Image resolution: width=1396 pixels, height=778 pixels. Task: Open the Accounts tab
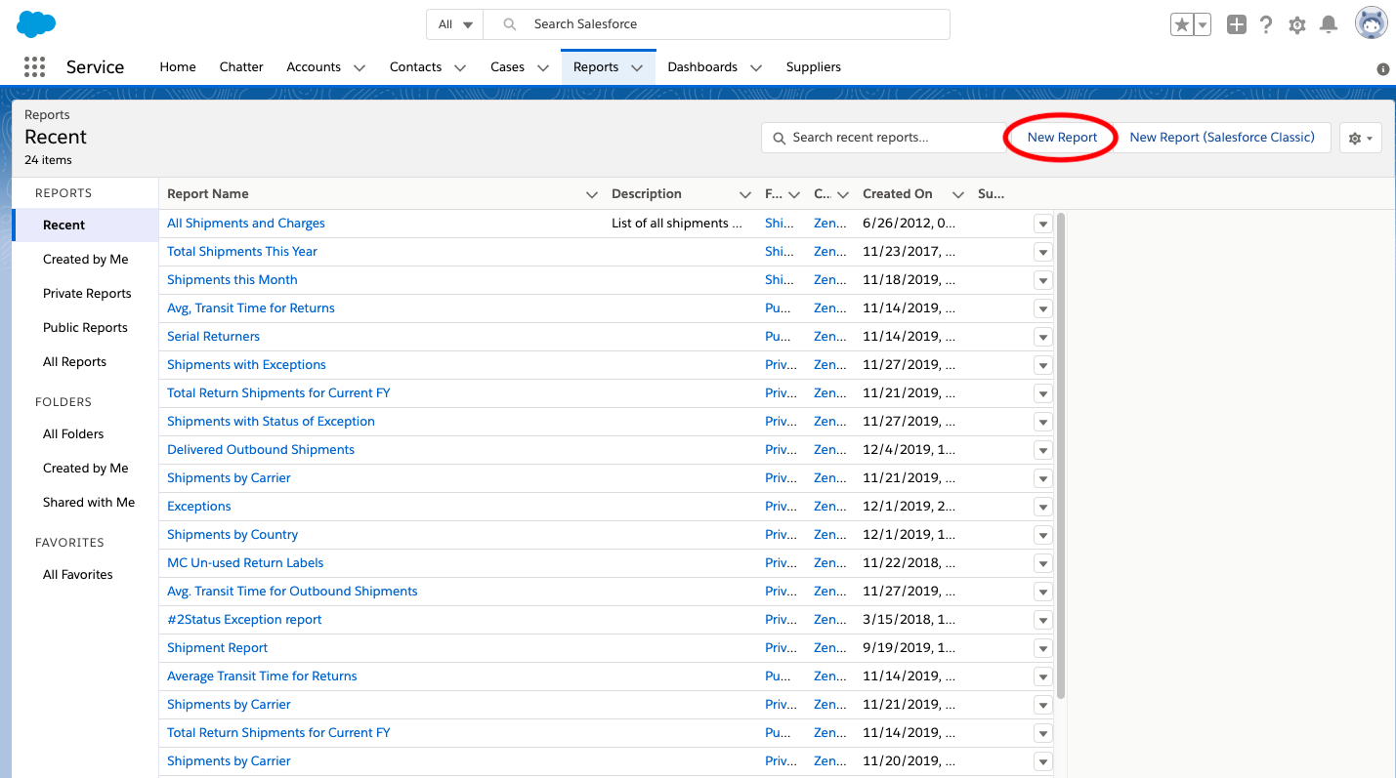[314, 67]
